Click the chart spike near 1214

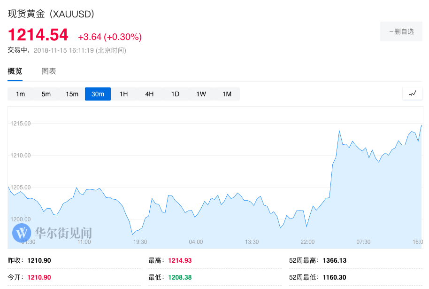pos(339,131)
